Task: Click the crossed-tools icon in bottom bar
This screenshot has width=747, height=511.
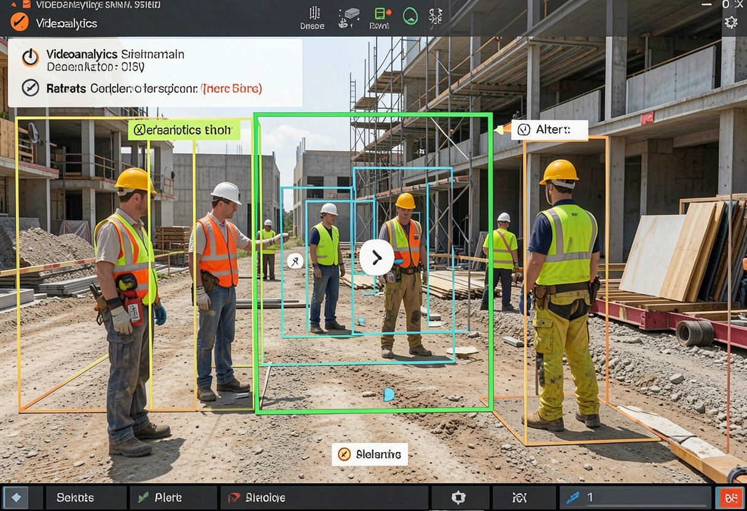Action: point(520,497)
